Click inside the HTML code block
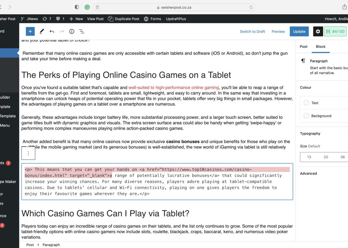Screen dimensions: 348x248 pos(157,185)
